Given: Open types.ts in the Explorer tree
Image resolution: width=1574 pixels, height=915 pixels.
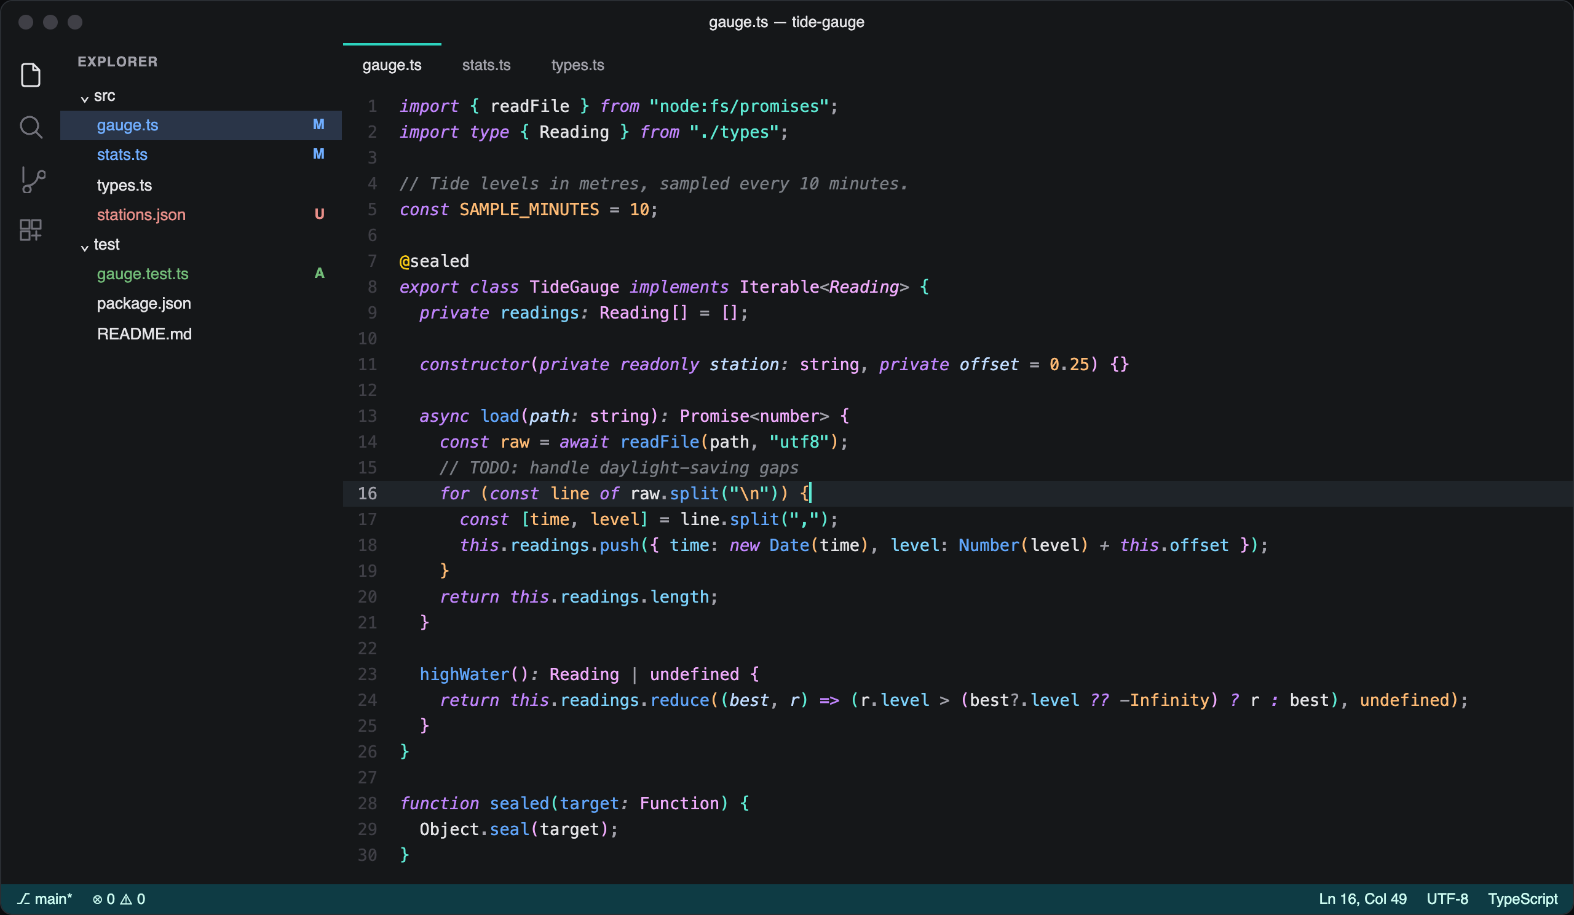Looking at the screenshot, I should pyautogui.click(x=200, y=185).
